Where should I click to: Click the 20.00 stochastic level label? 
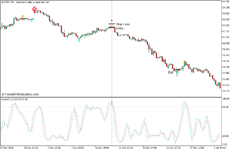(225, 136)
